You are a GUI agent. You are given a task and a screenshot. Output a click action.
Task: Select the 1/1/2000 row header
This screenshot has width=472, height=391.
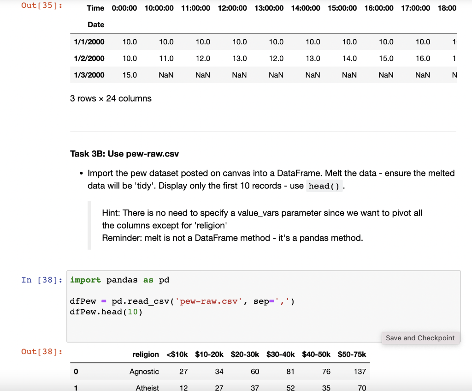pyautogui.click(x=90, y=42)
